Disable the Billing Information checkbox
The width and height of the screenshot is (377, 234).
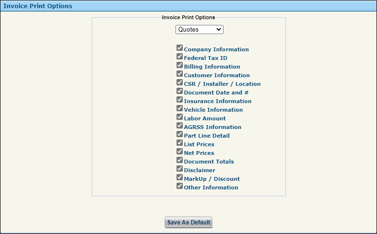click(x=179, y=65)
